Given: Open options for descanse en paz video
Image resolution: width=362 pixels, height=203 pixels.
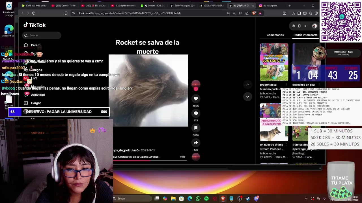Looking at the screenshot, I should click(319, 85).
